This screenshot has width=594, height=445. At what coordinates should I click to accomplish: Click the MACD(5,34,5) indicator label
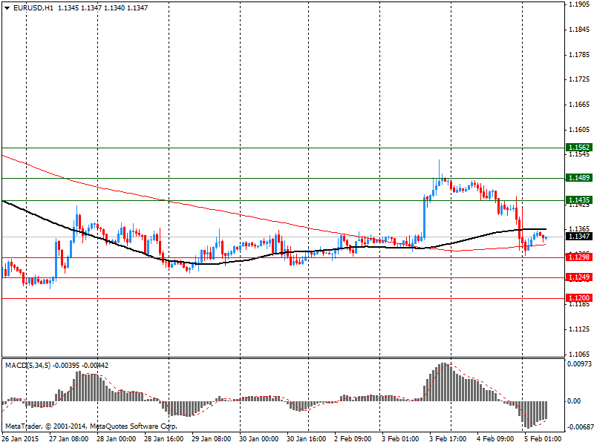(27, 366)
